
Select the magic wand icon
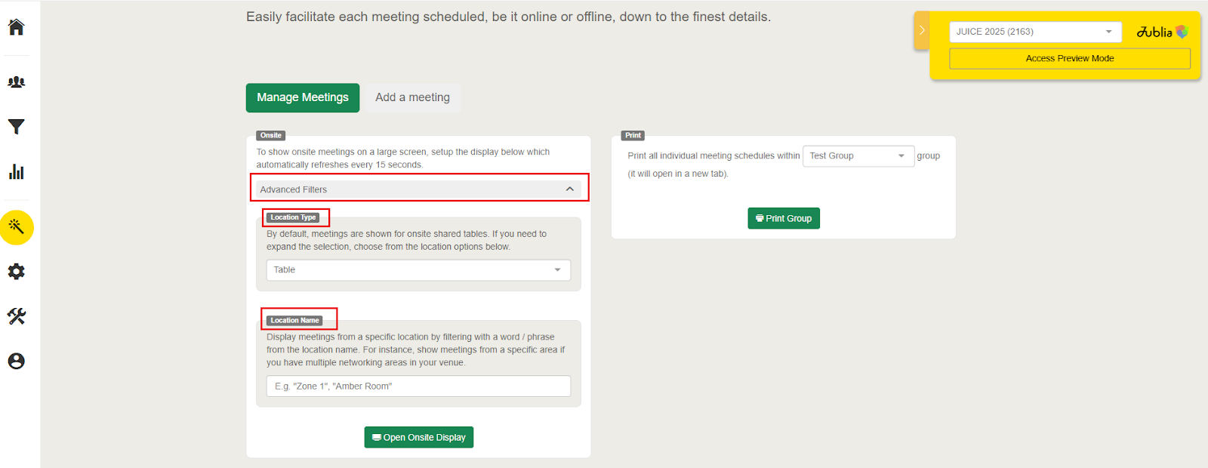(x=17, y=226)
